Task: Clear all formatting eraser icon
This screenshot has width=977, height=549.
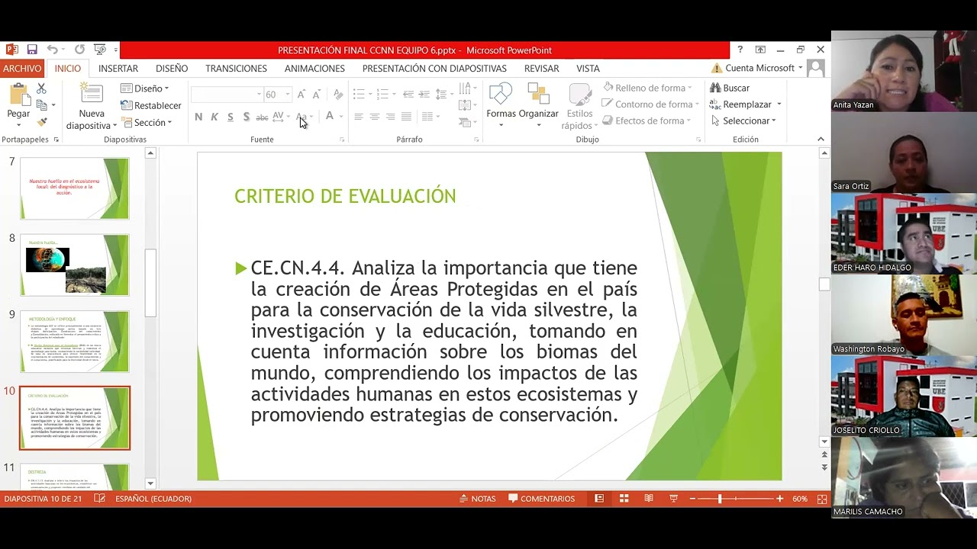Action: [x=338, y=95]
